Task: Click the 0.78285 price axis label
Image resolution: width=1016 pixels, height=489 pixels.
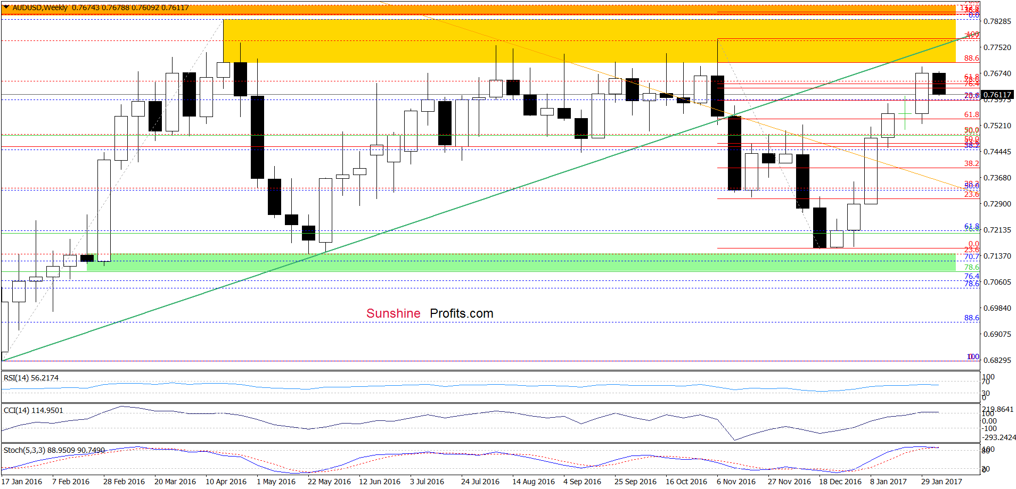Action: point(997,21)
